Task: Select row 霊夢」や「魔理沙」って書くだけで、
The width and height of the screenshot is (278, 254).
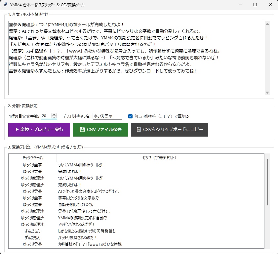Action: tap(136, 211)
